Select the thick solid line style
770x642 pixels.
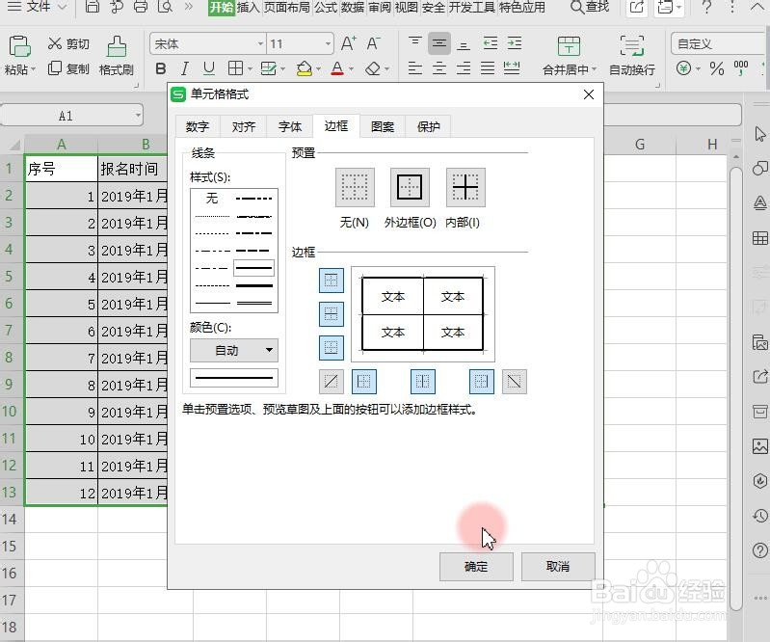[253, 285]
